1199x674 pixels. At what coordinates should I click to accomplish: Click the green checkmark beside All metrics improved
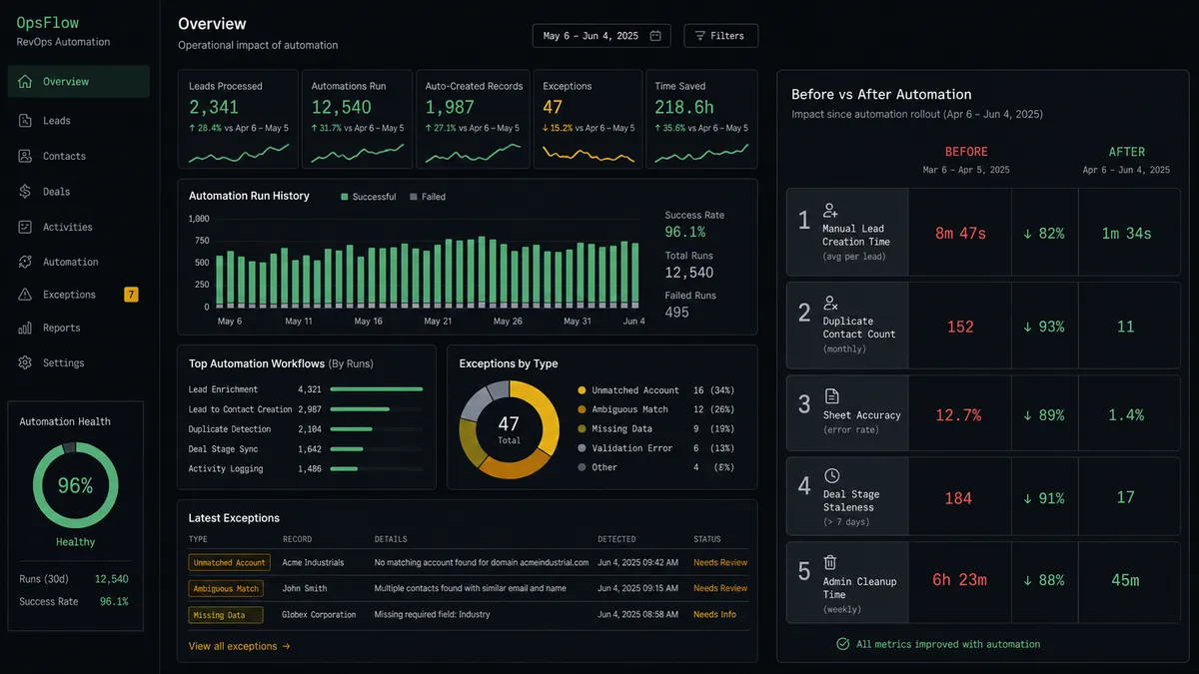click(x=843, y=644)
